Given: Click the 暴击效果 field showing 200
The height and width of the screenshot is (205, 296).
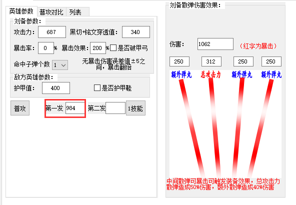Looking at the screenshot, I should click(x=98, y=48).
